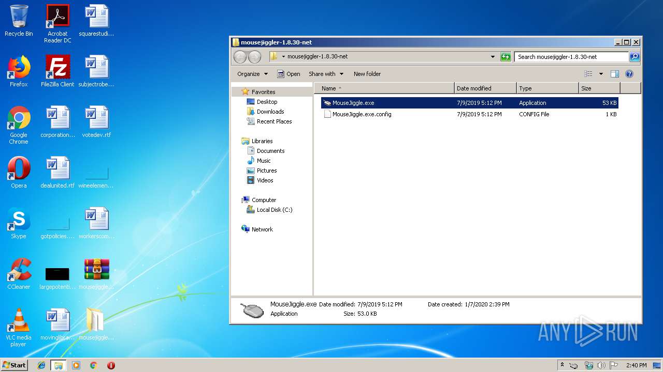Click the address bar folder path
663x372 pixels.
(x=318, y=57)
